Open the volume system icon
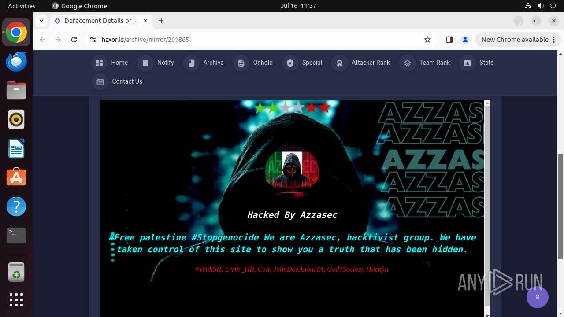Screen dimensions: 564x317 click(x=541, y=6)
